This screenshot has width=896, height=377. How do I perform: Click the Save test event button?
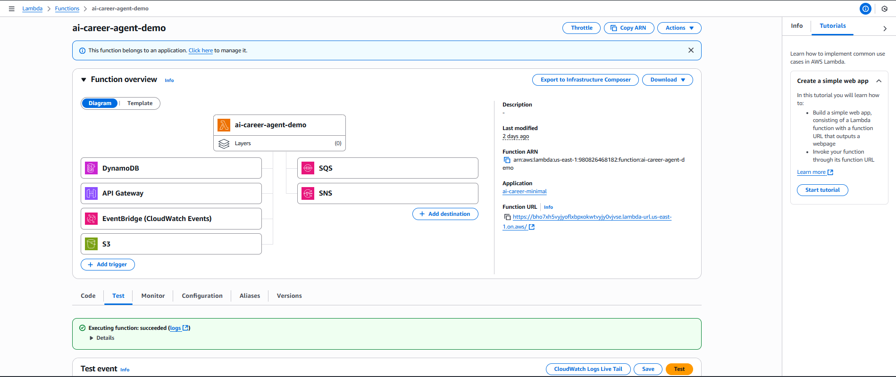648,369
